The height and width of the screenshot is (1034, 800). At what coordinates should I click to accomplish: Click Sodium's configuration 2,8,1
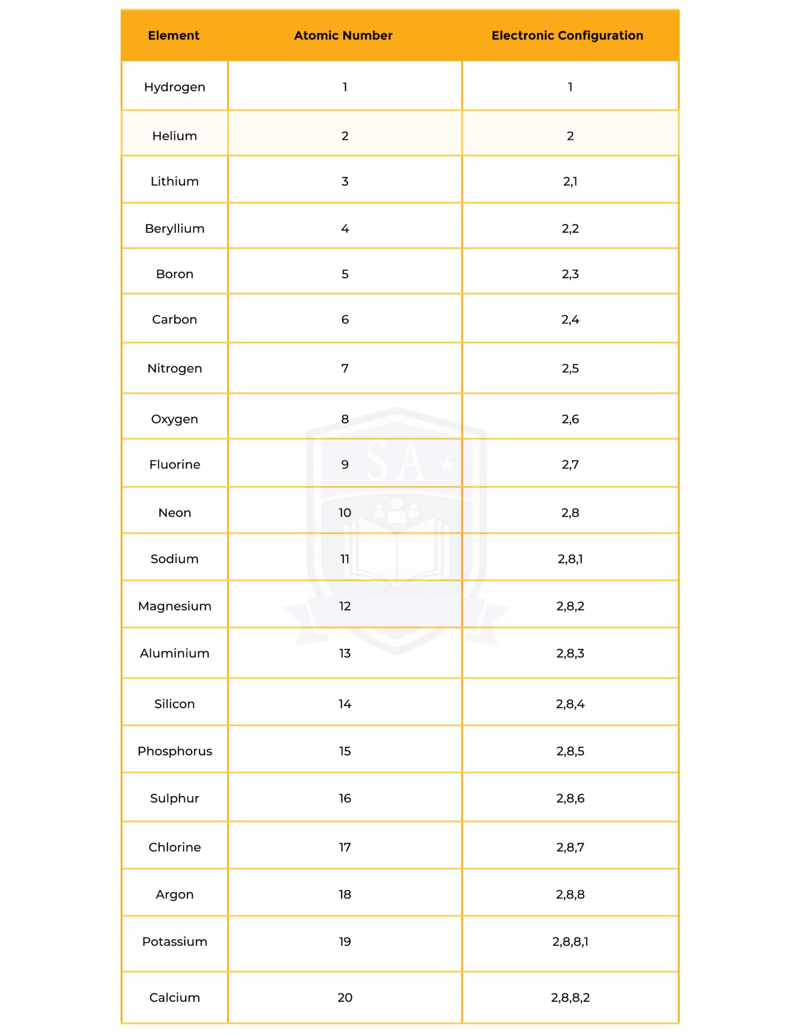pos(570,559)
